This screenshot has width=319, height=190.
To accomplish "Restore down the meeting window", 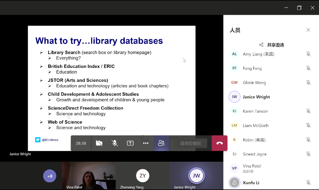I will (x=299, y=8).
